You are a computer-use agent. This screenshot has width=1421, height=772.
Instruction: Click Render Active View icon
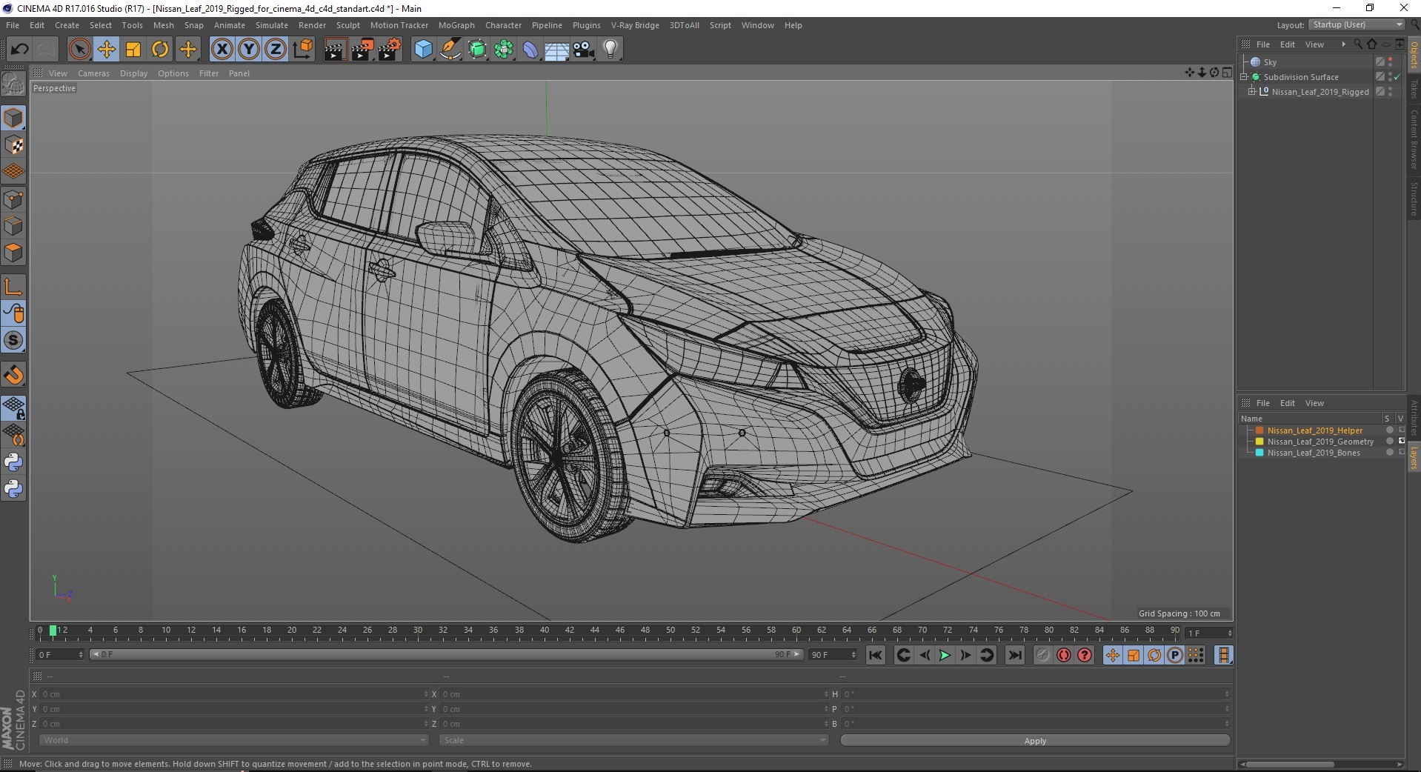pyautogui.click(x=335, y=50)
